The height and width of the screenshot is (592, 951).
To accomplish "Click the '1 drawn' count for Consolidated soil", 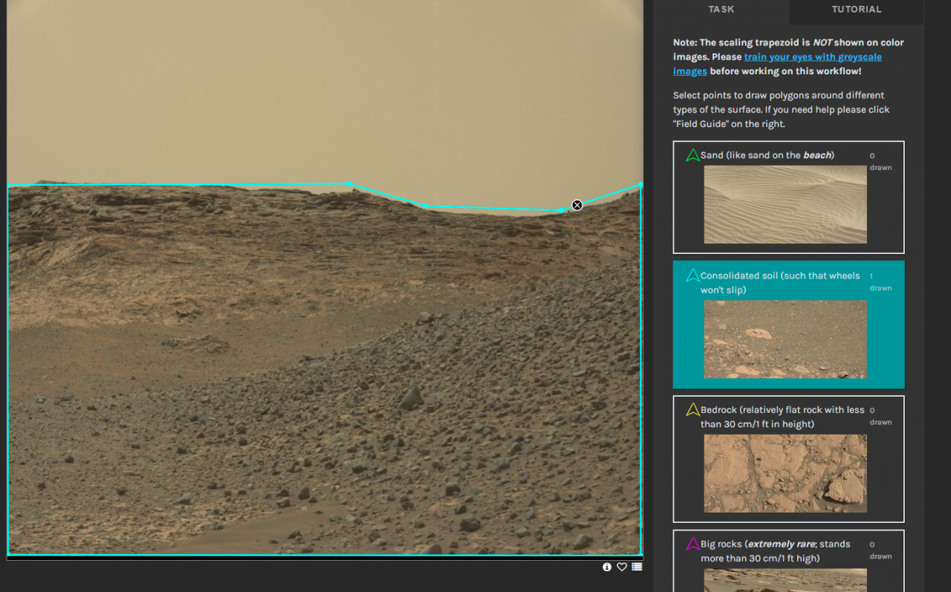I will click(x=880, y=282).
